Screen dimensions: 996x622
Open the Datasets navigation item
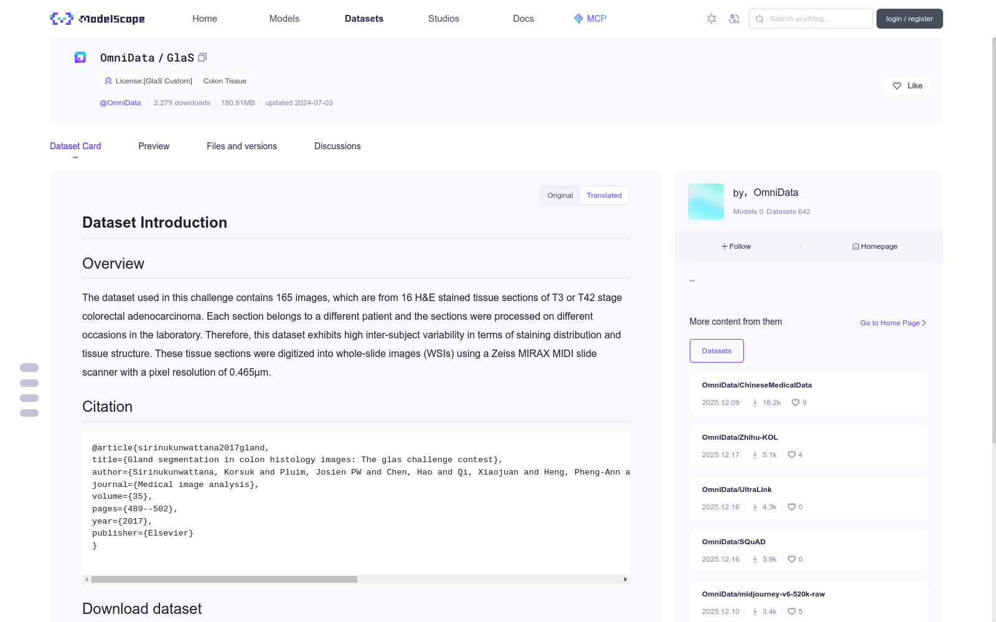[x=364, y=19]
